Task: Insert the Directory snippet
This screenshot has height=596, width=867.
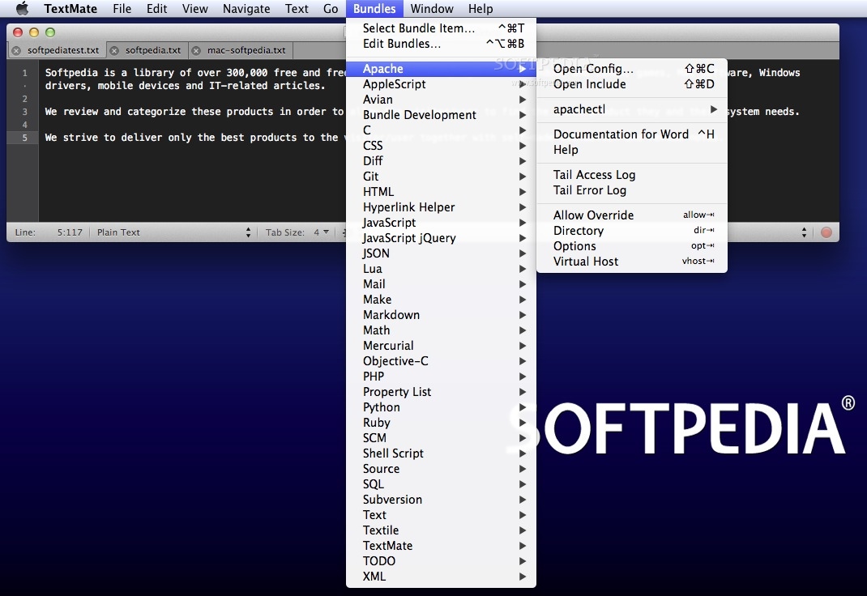Action: point(632,230)
